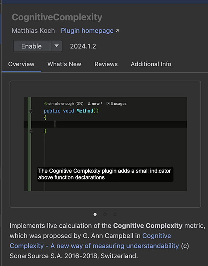
Task: Click the plugin screenshot preview image
Action: [x=105, y=144]
